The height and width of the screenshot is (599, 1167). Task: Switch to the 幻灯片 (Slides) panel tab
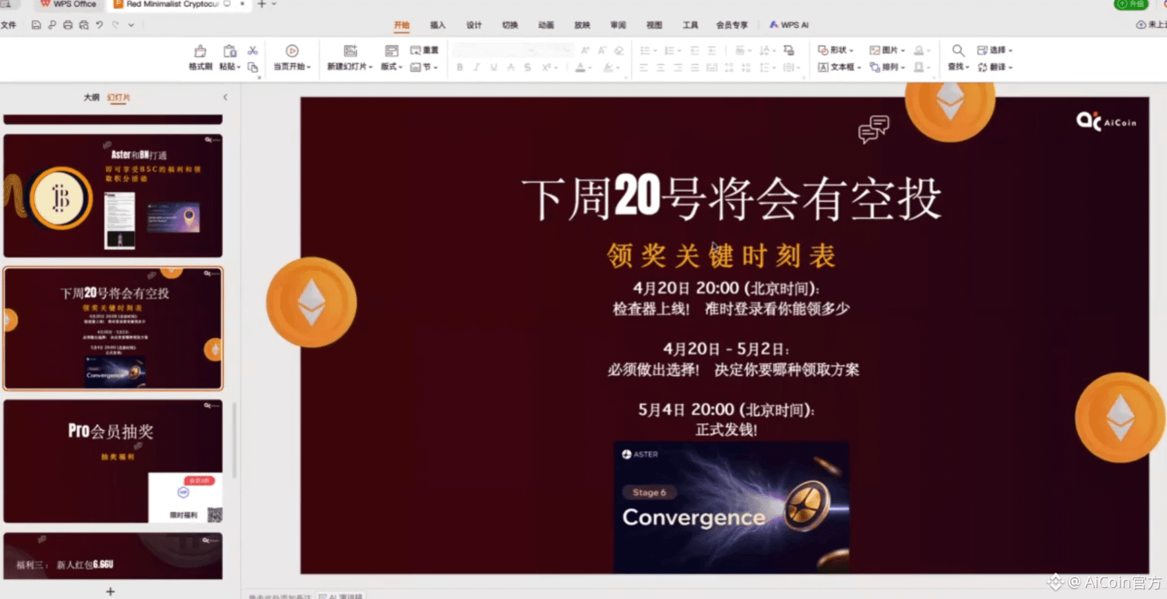tap(118, 98)
